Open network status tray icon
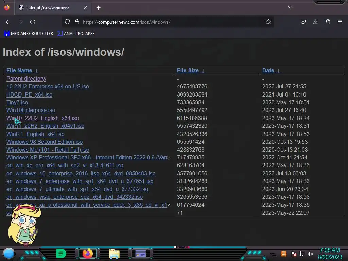The width and height of the screenshot is (348, 261). coord(302,254)
